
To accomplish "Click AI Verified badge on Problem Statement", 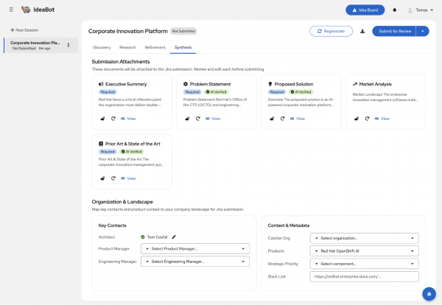I will click(216, 92).
